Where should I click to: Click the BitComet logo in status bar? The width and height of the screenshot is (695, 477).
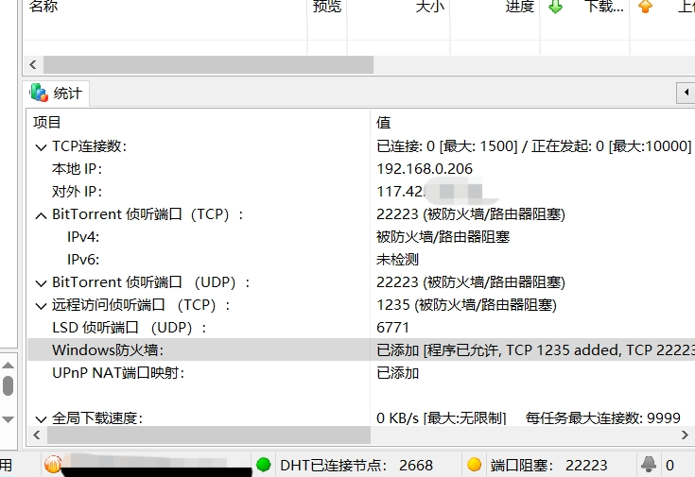53,464
